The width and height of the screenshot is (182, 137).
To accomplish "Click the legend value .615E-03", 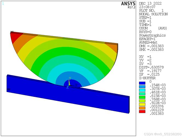I will (158, 96).
